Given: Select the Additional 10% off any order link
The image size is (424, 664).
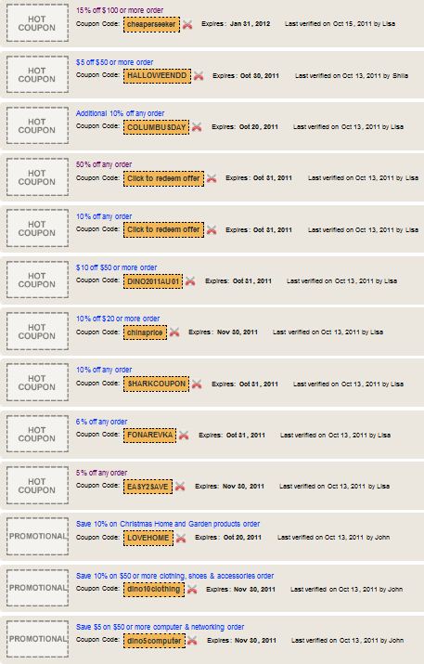Looking at the screenshot, I should 121,113.
